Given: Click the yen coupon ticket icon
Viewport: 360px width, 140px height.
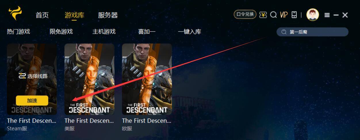Looking at the screenshot, I should tap(263, 15).
